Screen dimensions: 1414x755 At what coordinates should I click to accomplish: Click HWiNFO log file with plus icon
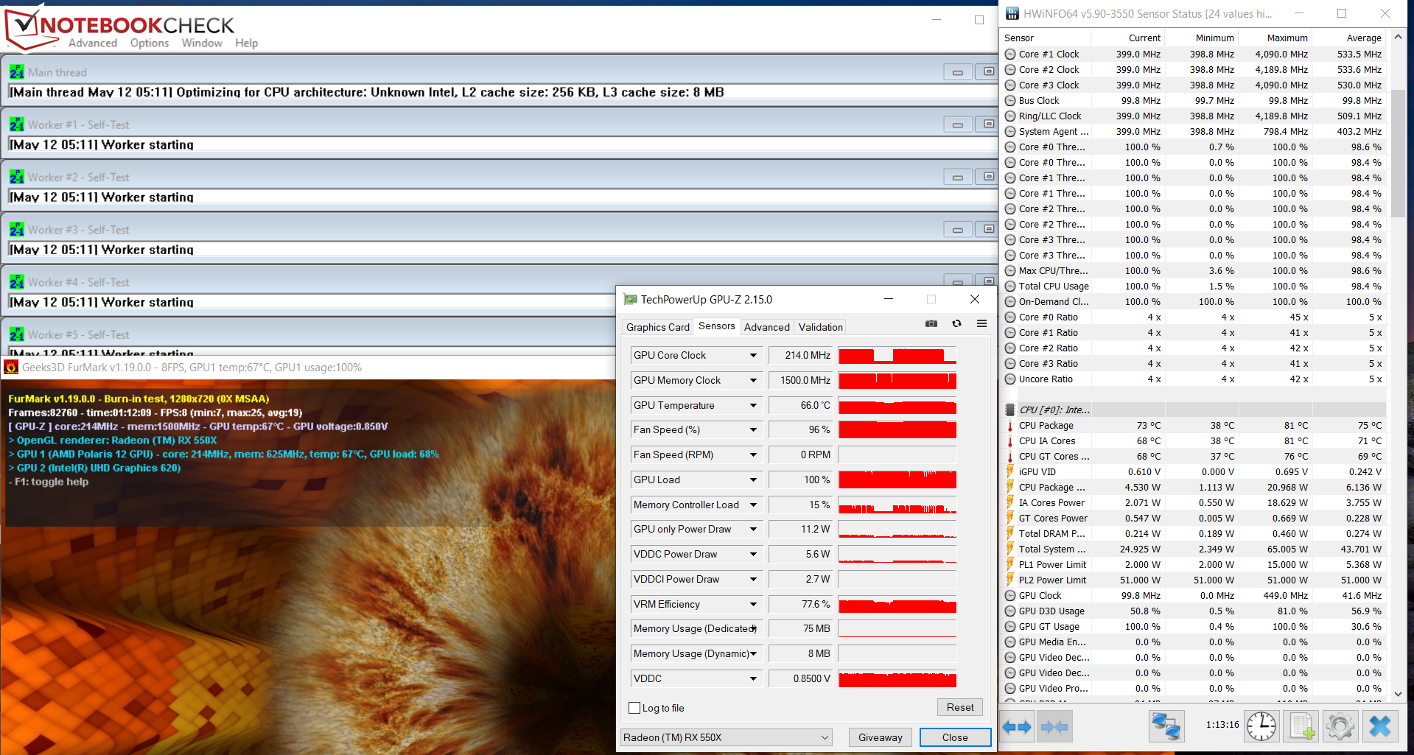pyautogui.click(x=1301, y=727)
